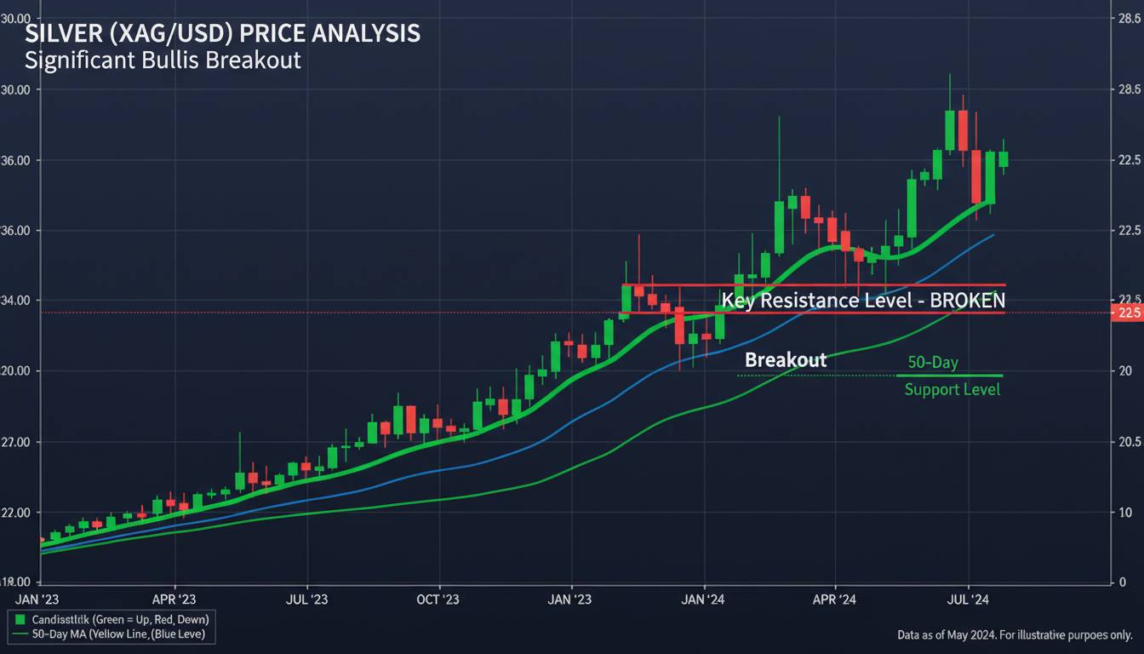This screenshot has height=654, width=1144.
Task: Click the 'Key Resistance Level - BROKEN' label
Action: point(862,301)
